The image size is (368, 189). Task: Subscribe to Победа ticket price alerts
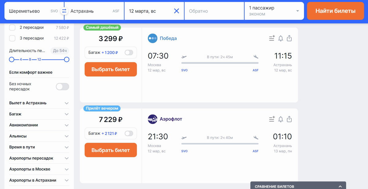tap(281, 38)
